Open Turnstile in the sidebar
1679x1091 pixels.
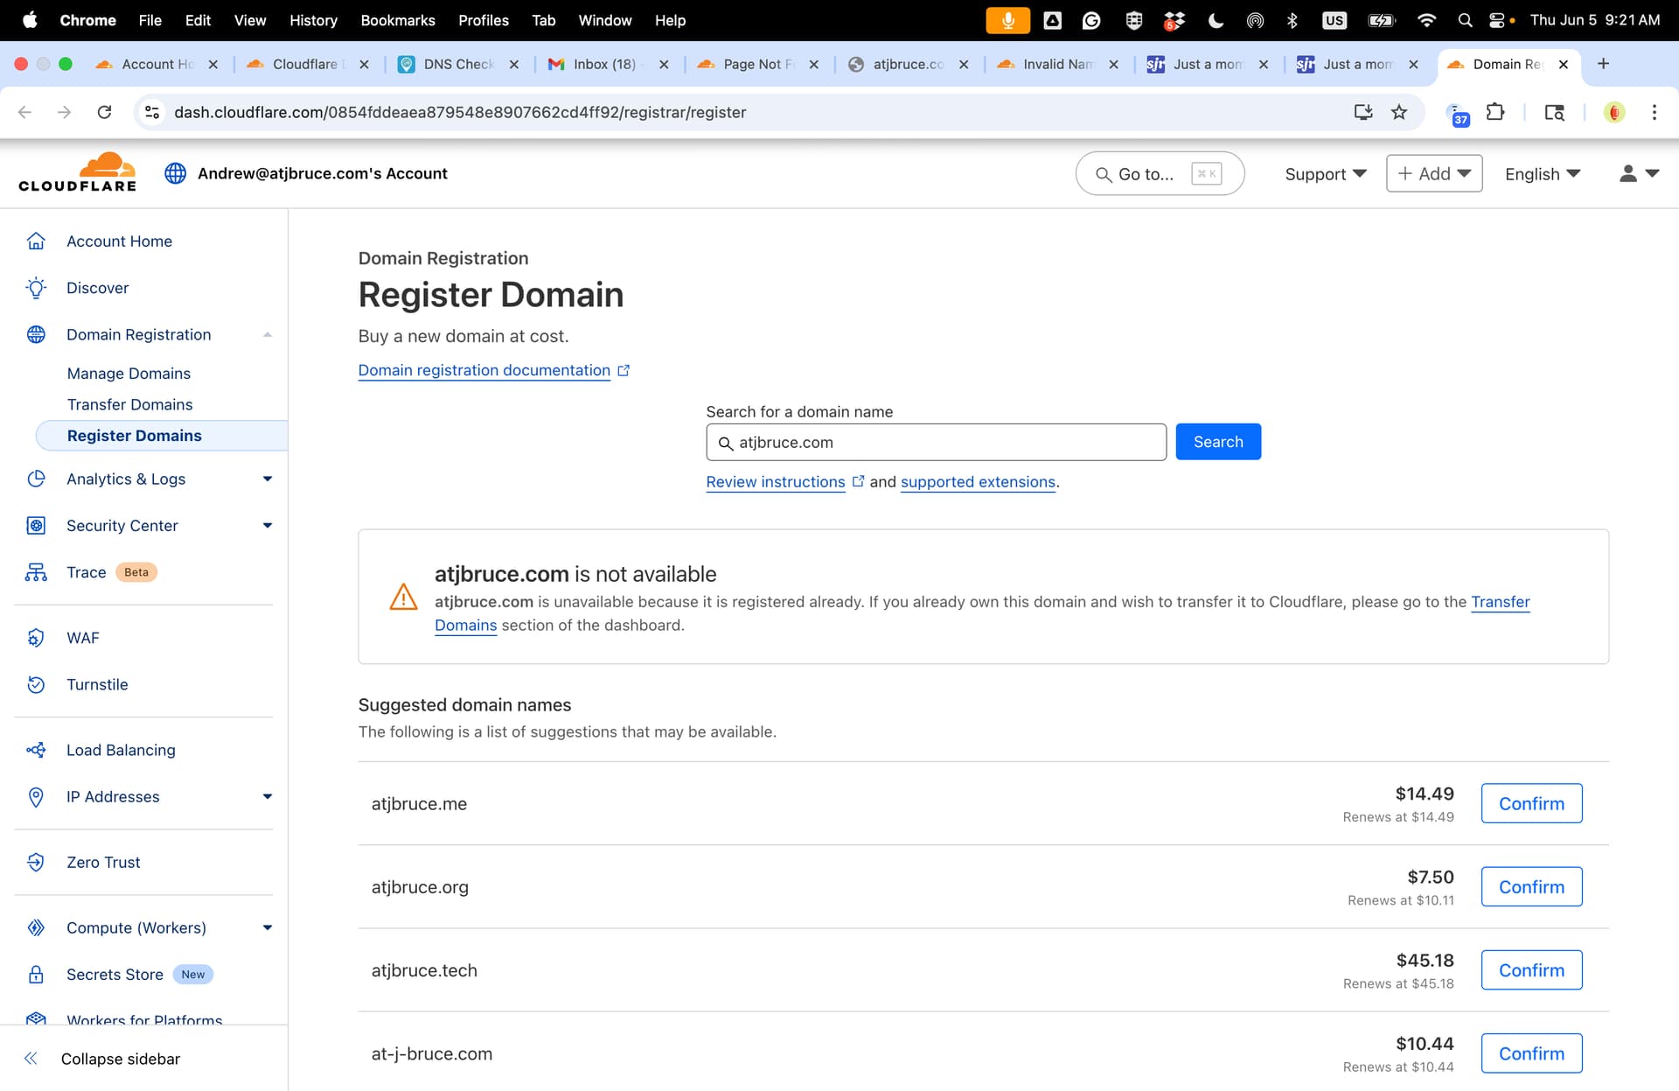tap(97, 684)
